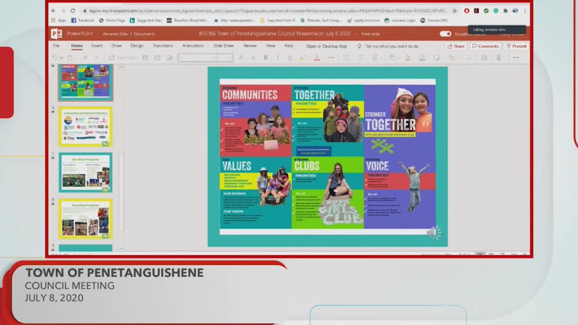The image size is (578, 325).
Task: Open ribbon overflow ellipsis at far right
Action: pos(516,58)
